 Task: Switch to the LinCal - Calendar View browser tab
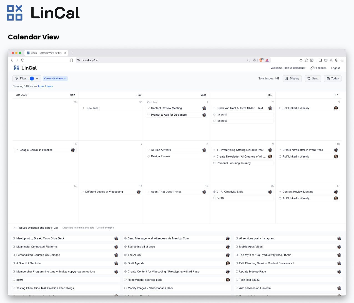tap(46, 53)
